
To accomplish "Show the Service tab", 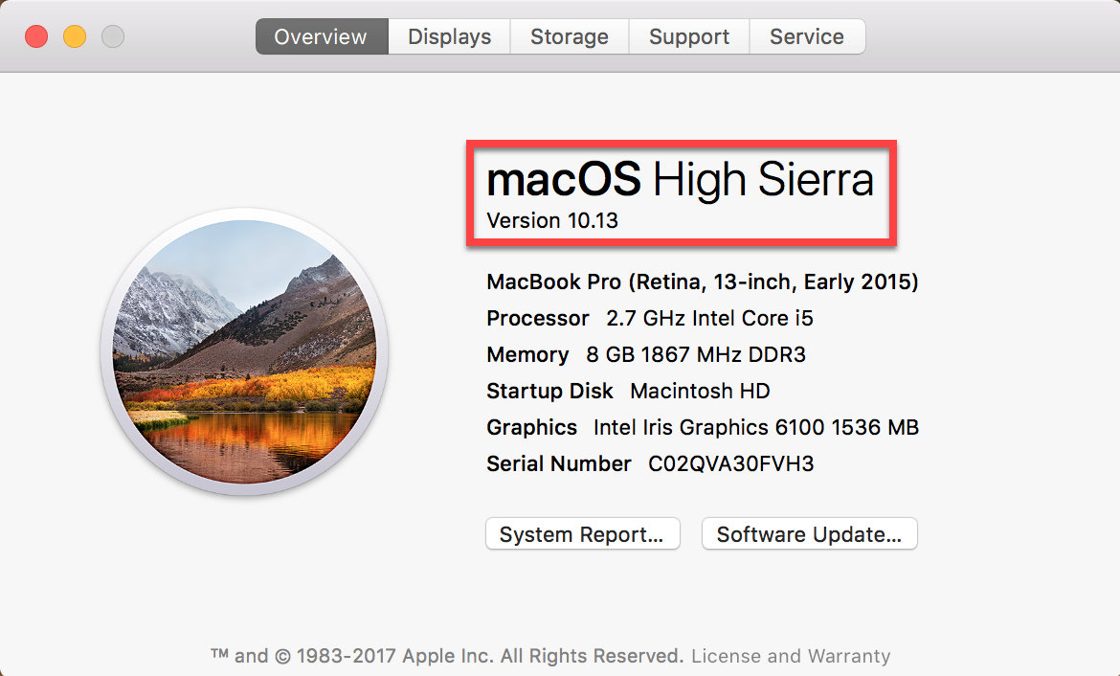I will 807,37.
